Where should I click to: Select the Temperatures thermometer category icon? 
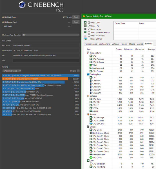coord(88,53)
